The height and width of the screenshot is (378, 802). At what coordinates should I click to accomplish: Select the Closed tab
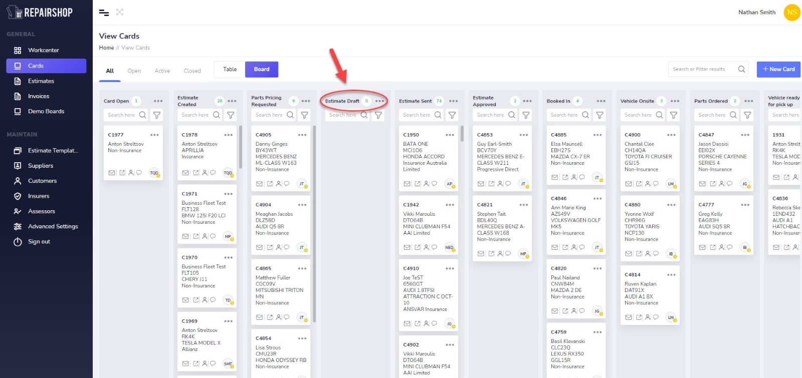tap(192, 71)
